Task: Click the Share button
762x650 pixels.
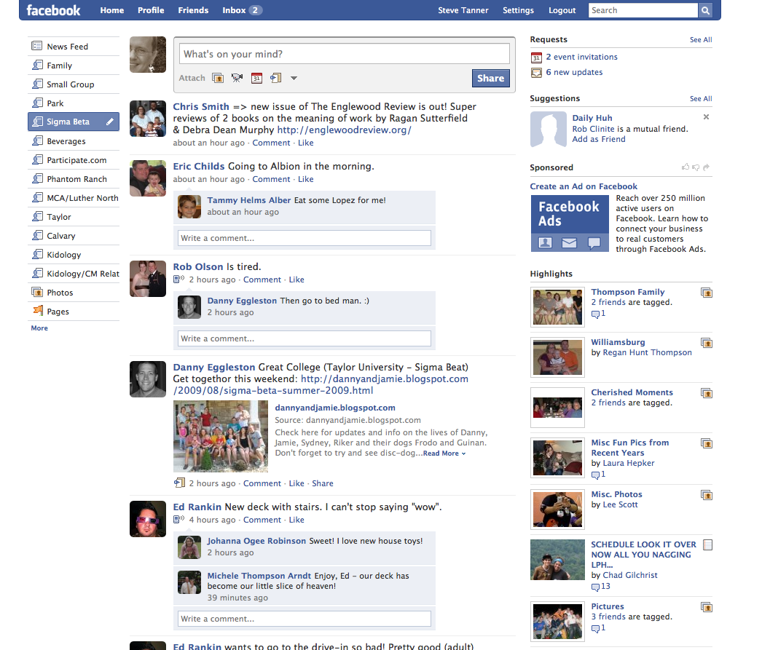Action: point(490,78)
